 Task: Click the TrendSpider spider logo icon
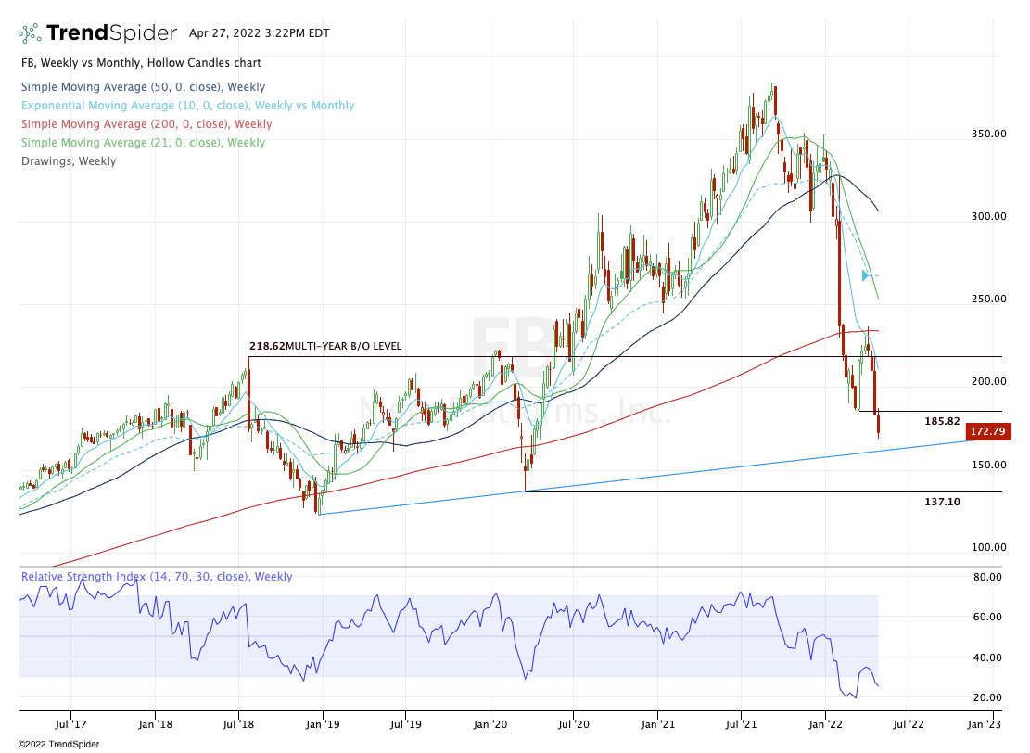30,33
